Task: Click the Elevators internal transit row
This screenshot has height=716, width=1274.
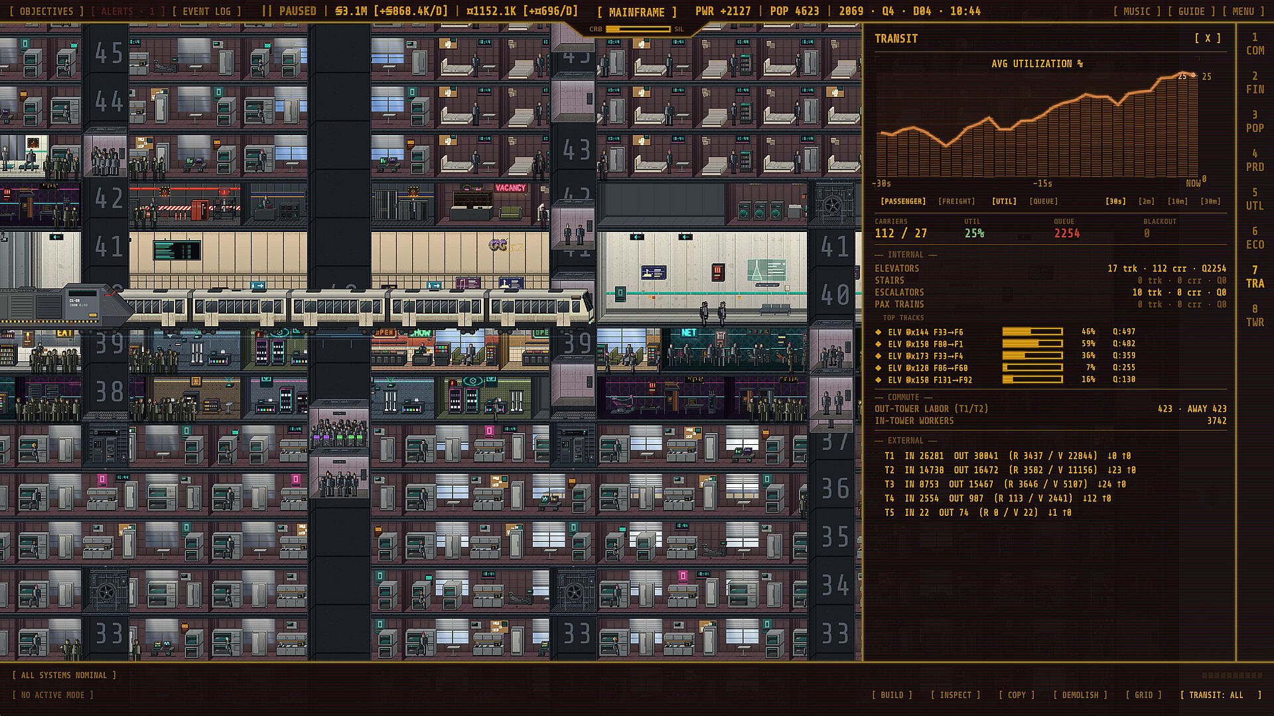Action: (x=1050, y=268)
